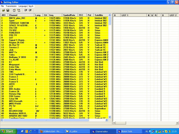Click the Pol column header
179x134 pixels.
90,15
